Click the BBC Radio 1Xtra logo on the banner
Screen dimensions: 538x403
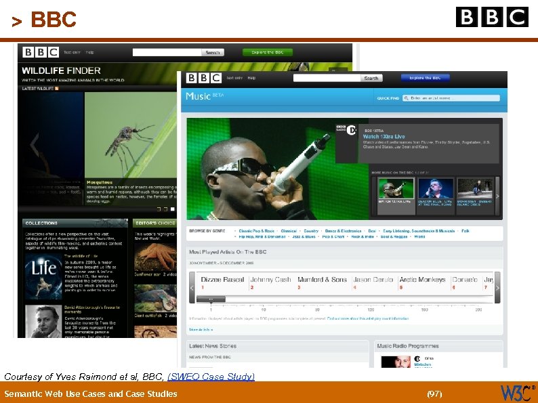click(x=346, y=129)
